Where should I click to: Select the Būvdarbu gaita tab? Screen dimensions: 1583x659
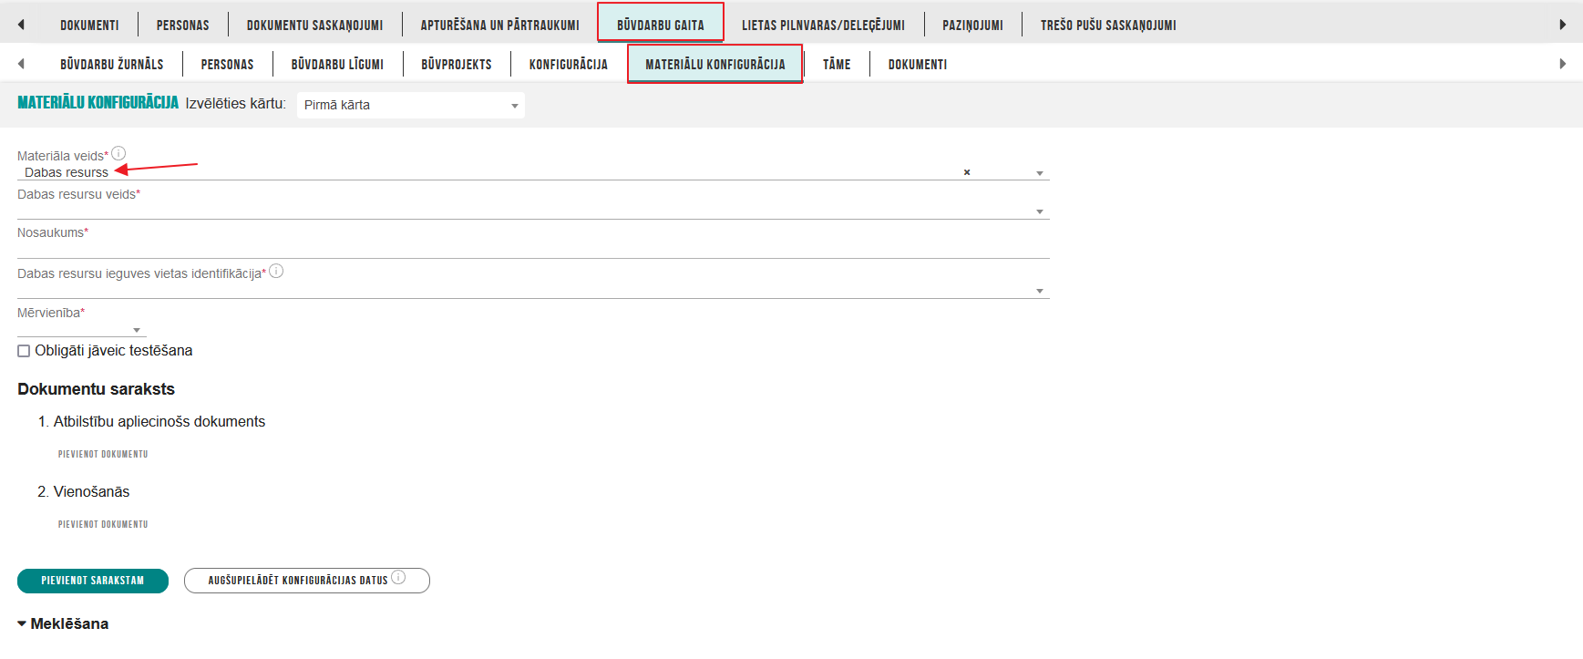[x=661, y=24]
